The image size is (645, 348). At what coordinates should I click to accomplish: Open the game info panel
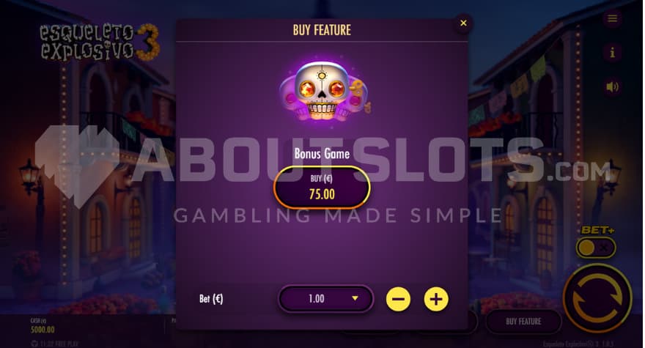pos(612,53)
